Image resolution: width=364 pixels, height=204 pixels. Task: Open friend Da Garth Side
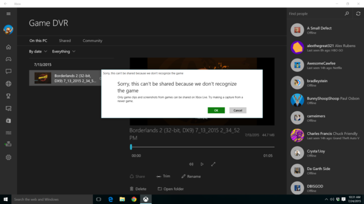pos(325,171)
